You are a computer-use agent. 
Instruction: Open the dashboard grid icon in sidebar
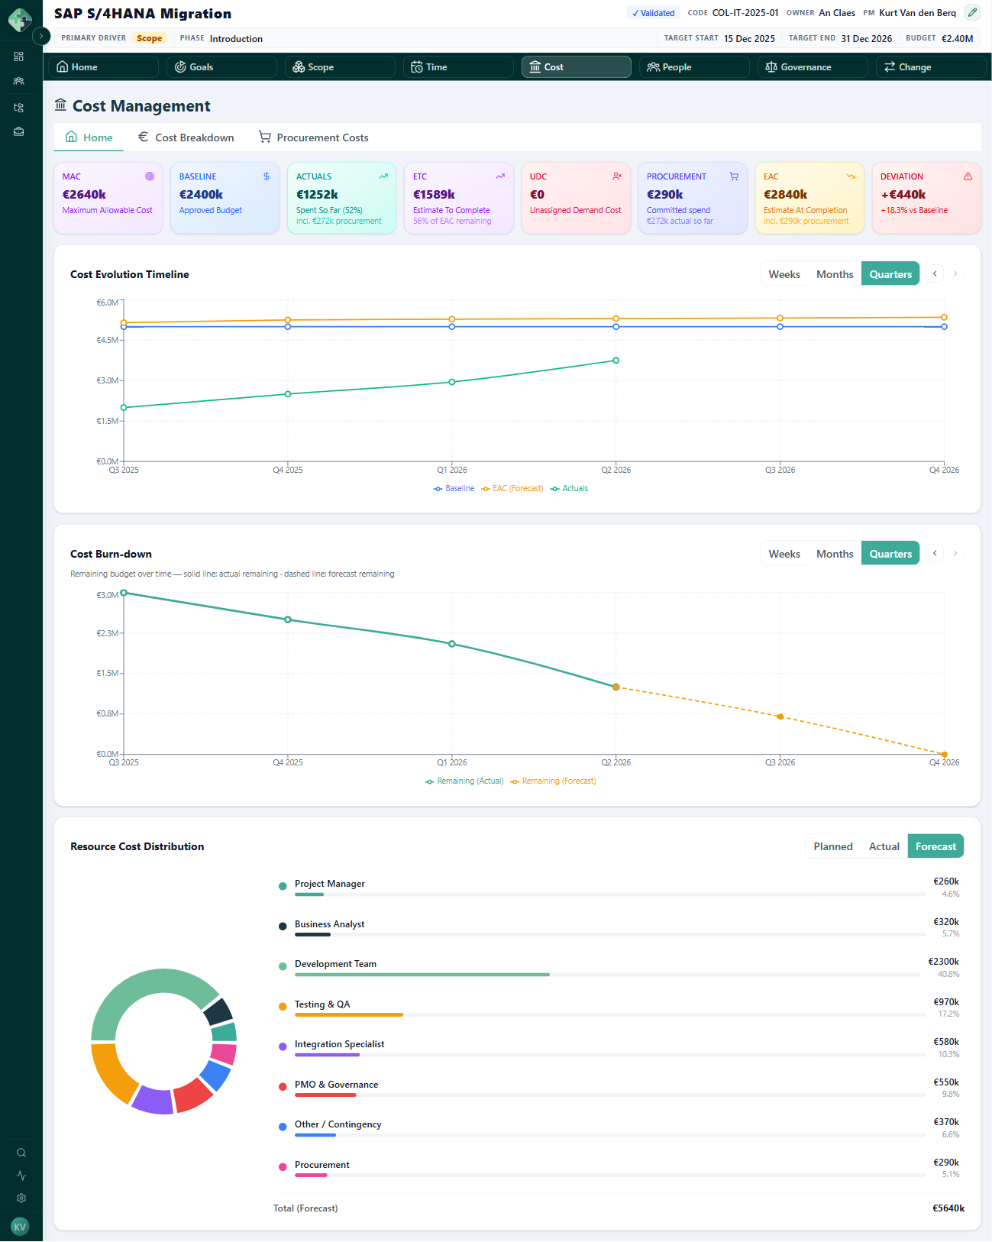point(19,57)
